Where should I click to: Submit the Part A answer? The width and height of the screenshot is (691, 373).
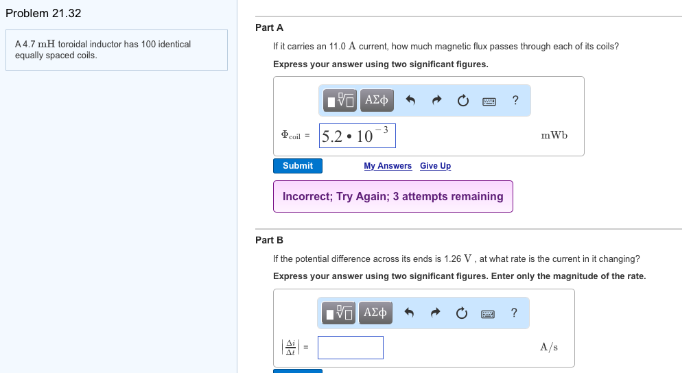(x=298, y=166)
